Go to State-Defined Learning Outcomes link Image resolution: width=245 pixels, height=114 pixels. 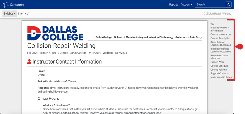pos(220,43)
